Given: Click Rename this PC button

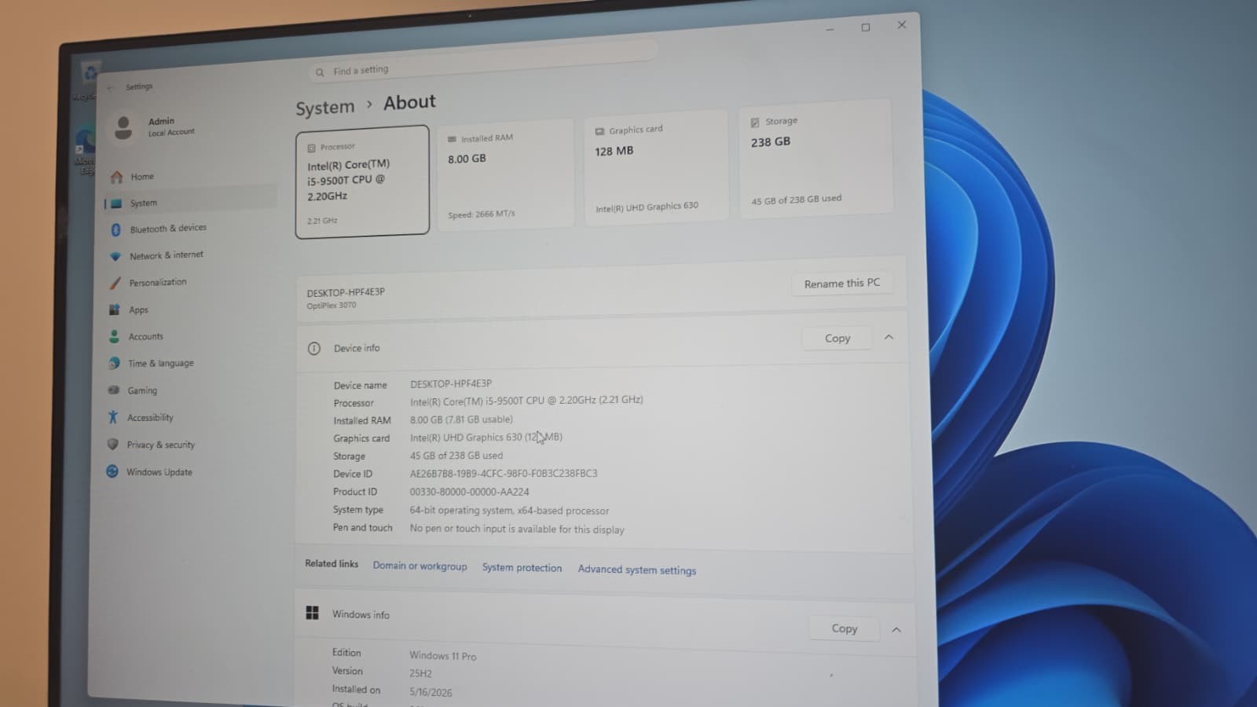Looking at the screenshot, I should tap(842, 283).
